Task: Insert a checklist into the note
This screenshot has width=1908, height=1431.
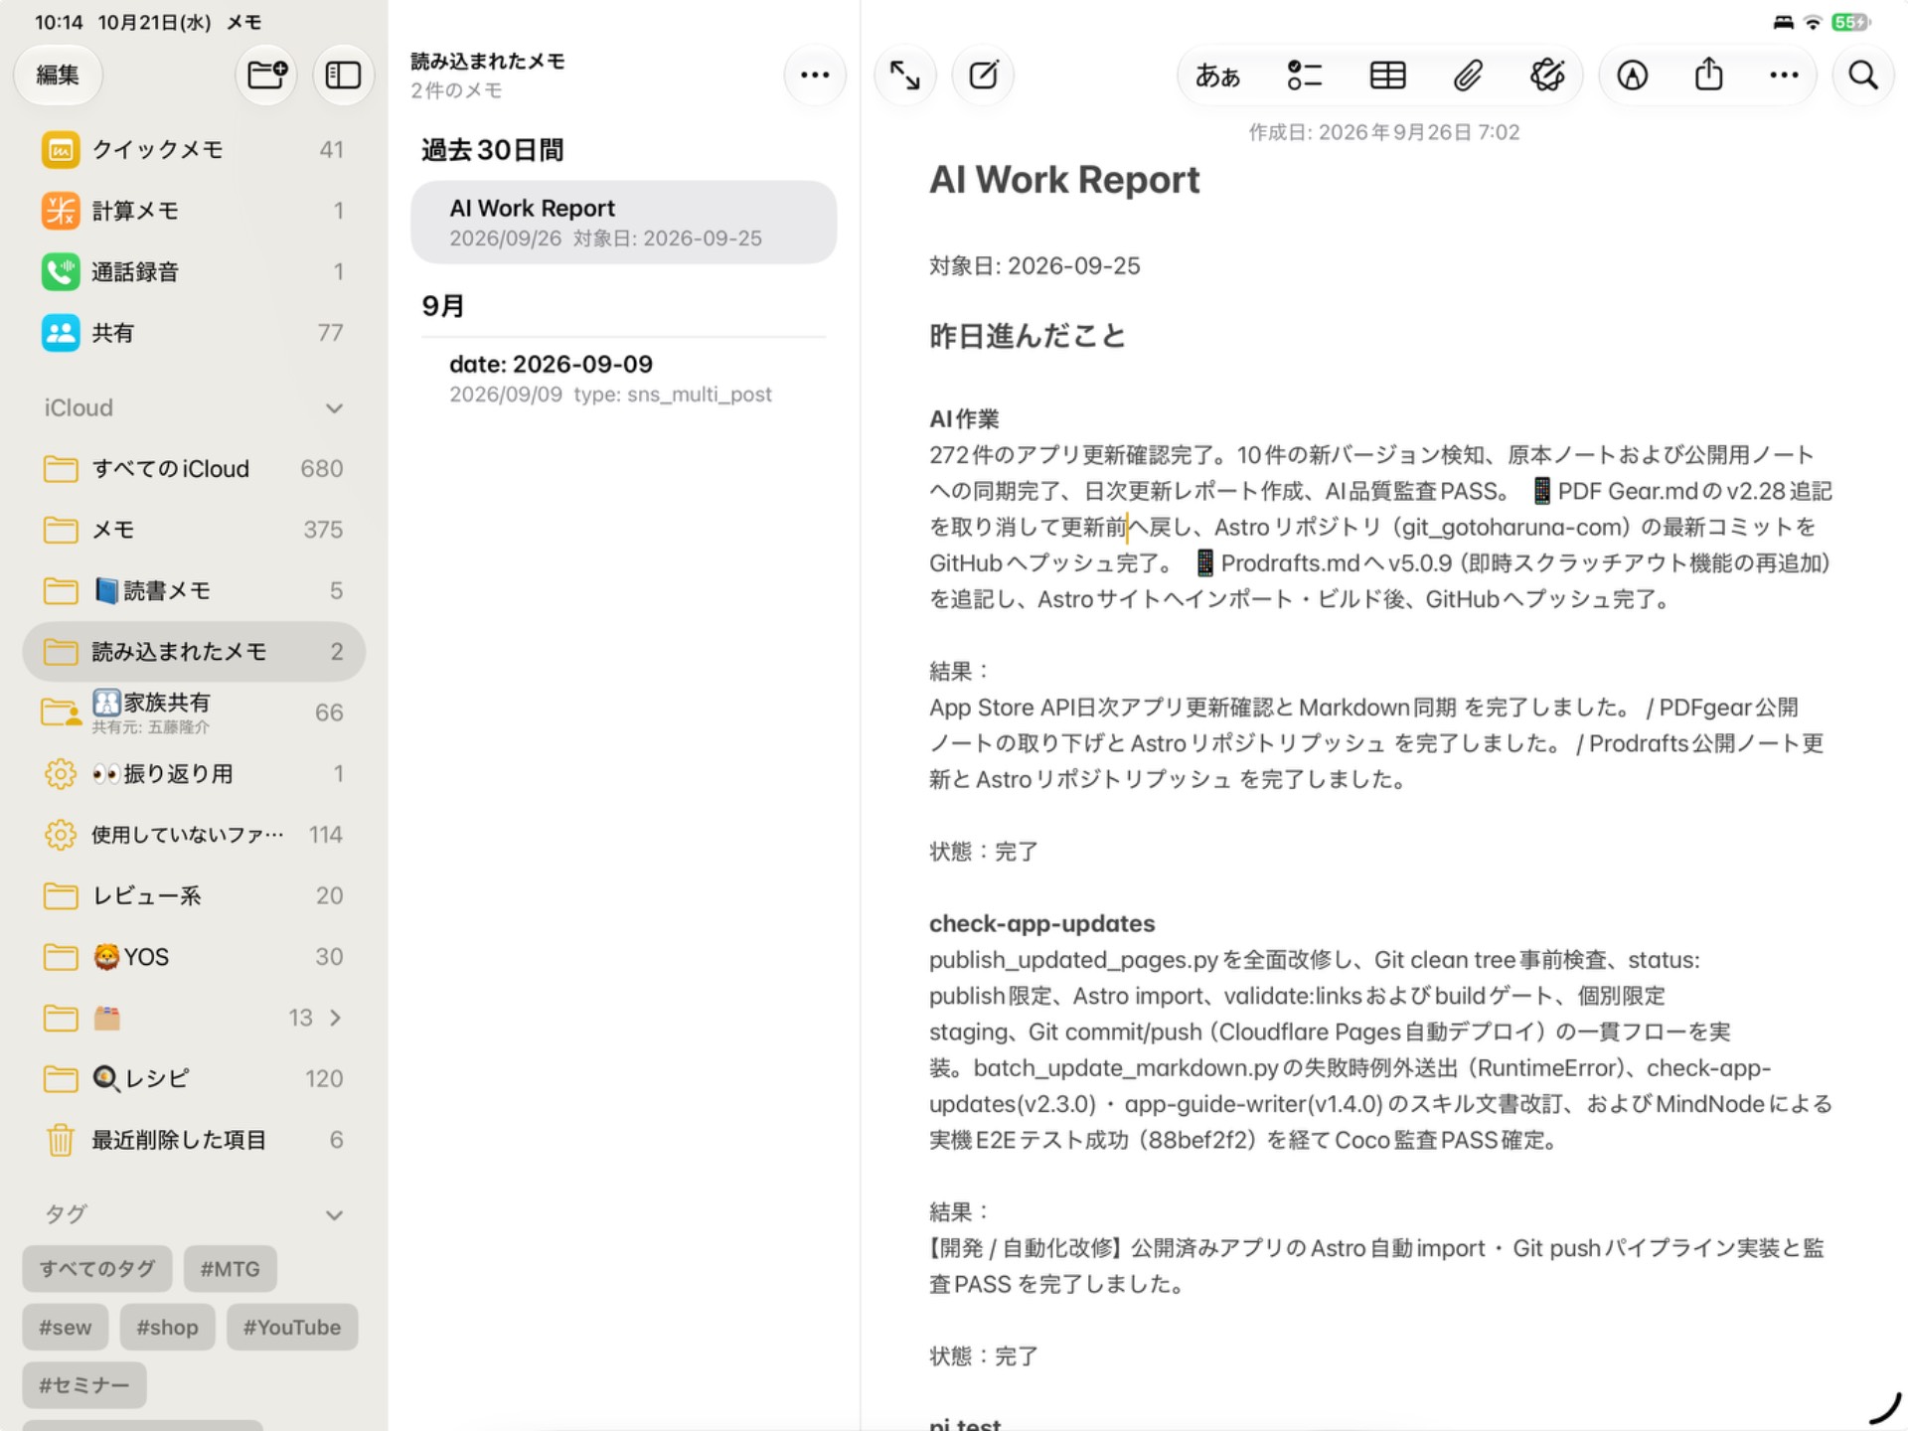Action: tap(1304, 75)
